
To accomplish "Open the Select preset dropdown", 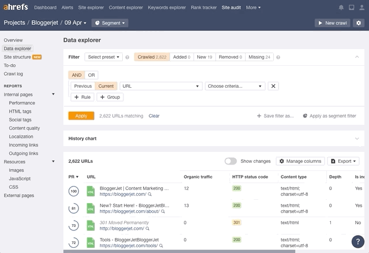I will coord(104,57).
